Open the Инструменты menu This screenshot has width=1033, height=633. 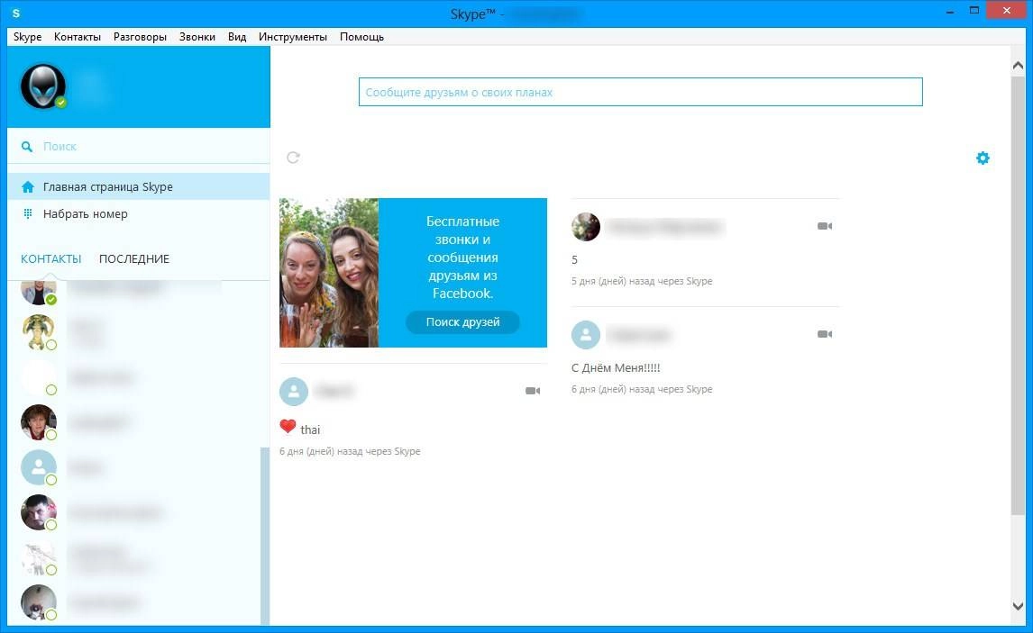click(293, 37)
